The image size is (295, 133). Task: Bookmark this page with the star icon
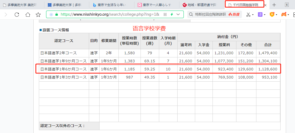tap(38, 15)
